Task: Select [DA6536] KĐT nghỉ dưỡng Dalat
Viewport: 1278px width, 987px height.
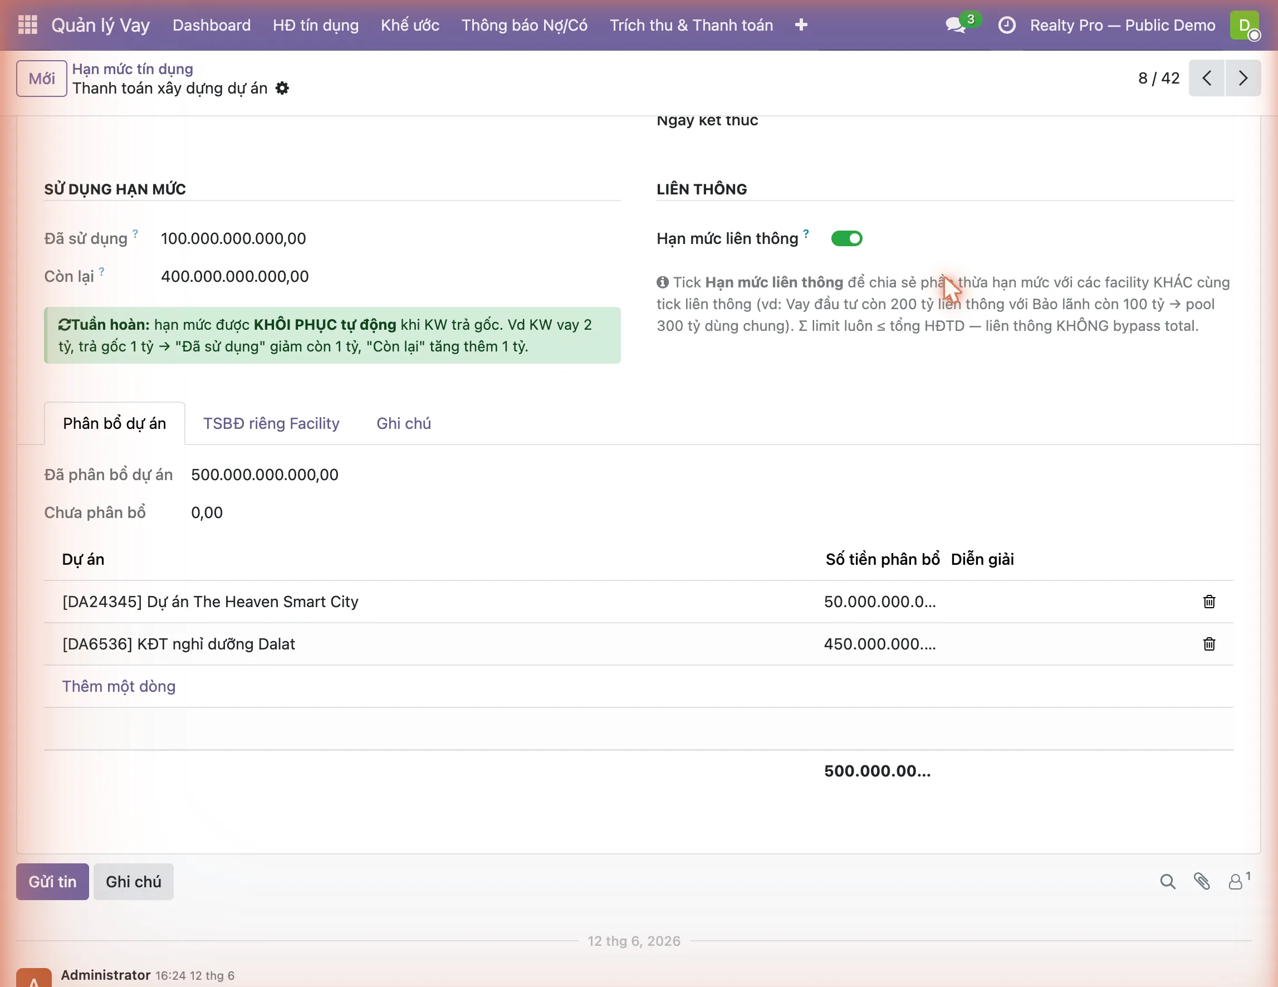Action: (x=179, y=644)
